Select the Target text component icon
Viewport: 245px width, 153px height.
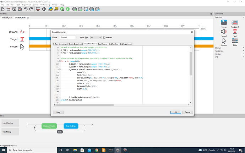tap(22, 39)
